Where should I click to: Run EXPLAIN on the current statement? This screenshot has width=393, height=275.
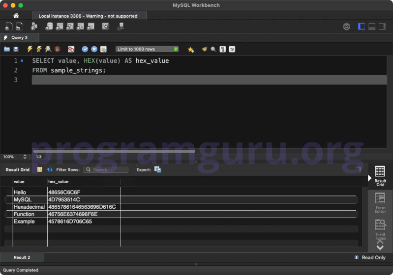click(48, 49)
